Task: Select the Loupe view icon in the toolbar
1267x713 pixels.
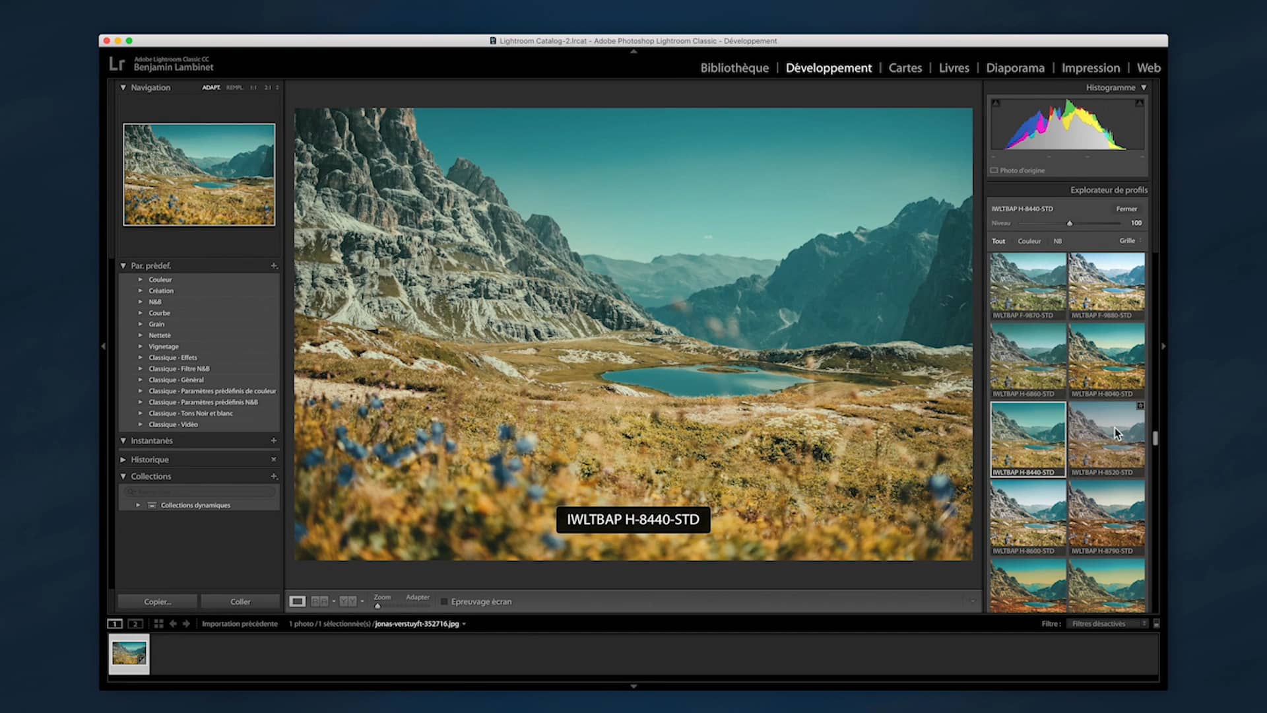Action: click(x=297, y=601)
